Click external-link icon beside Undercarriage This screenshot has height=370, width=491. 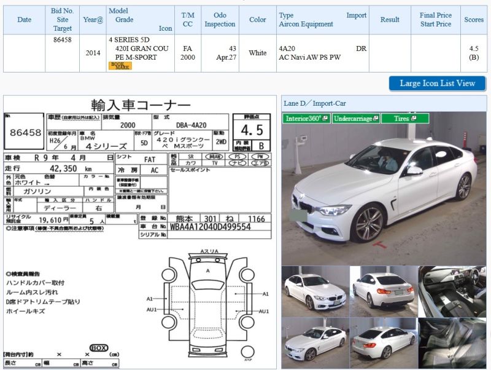click(376, 118)
